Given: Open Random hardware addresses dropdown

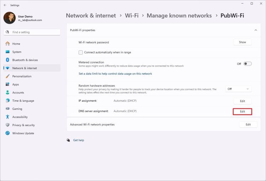Looking at the screenshot, I should tap(238, 89).
